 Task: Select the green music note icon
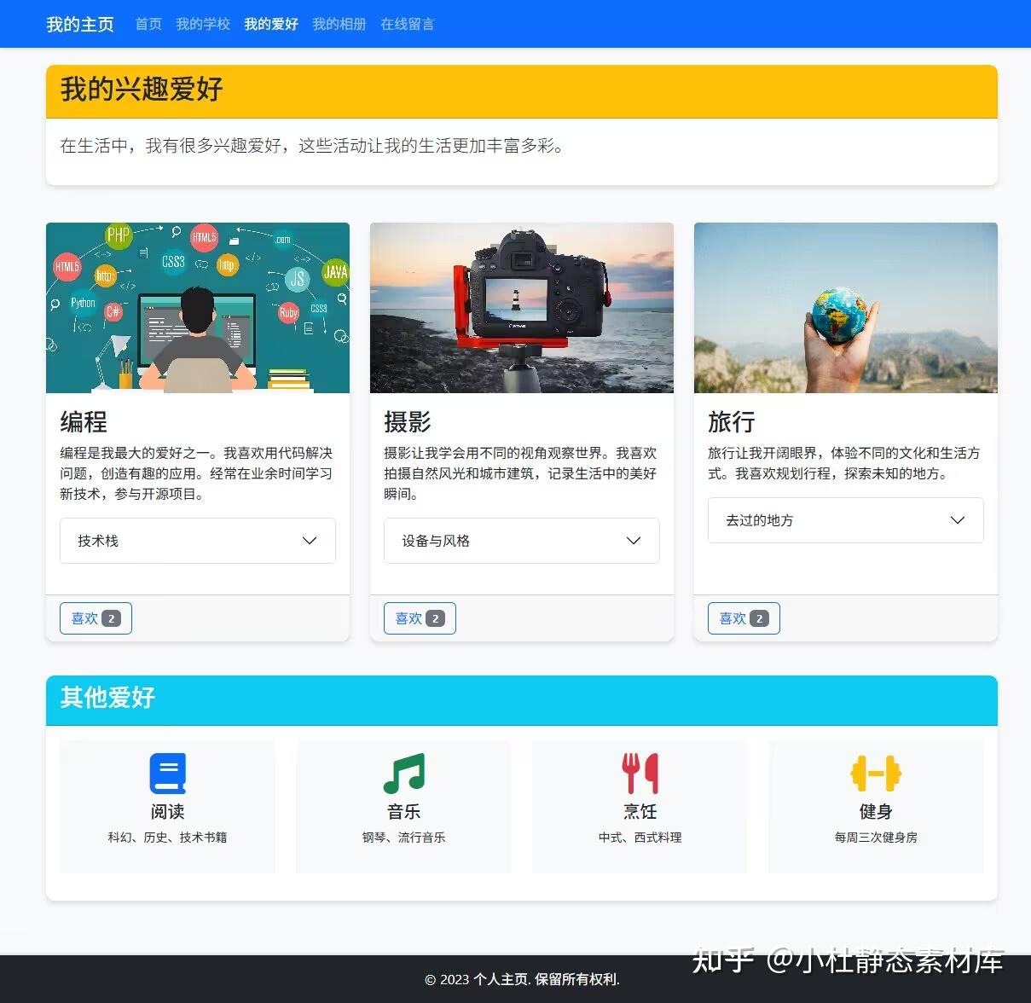pyautogui.click(x=403, y=773)
